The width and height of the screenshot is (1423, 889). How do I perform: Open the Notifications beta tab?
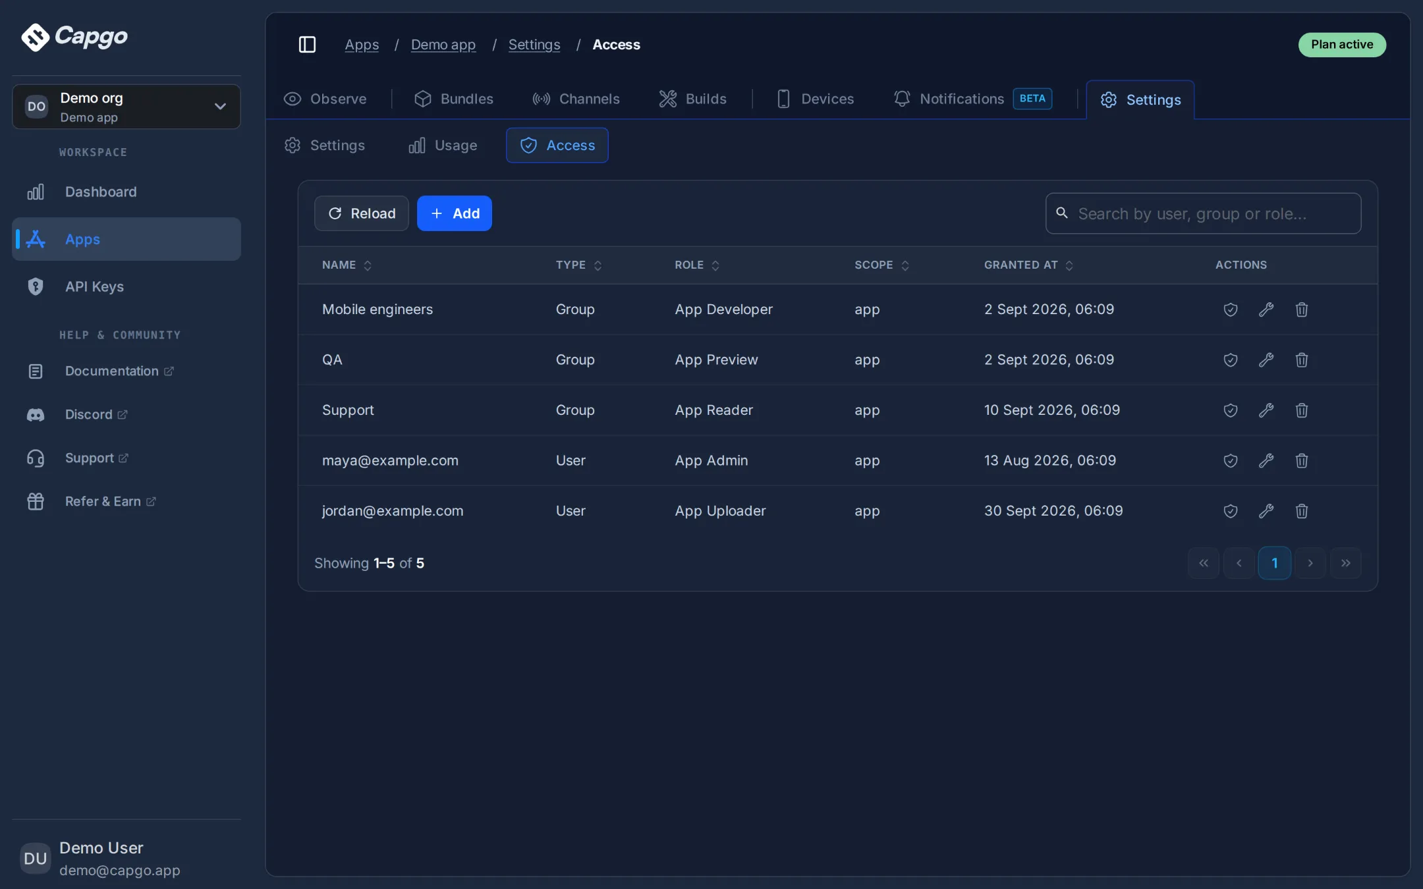coord(972,99)
